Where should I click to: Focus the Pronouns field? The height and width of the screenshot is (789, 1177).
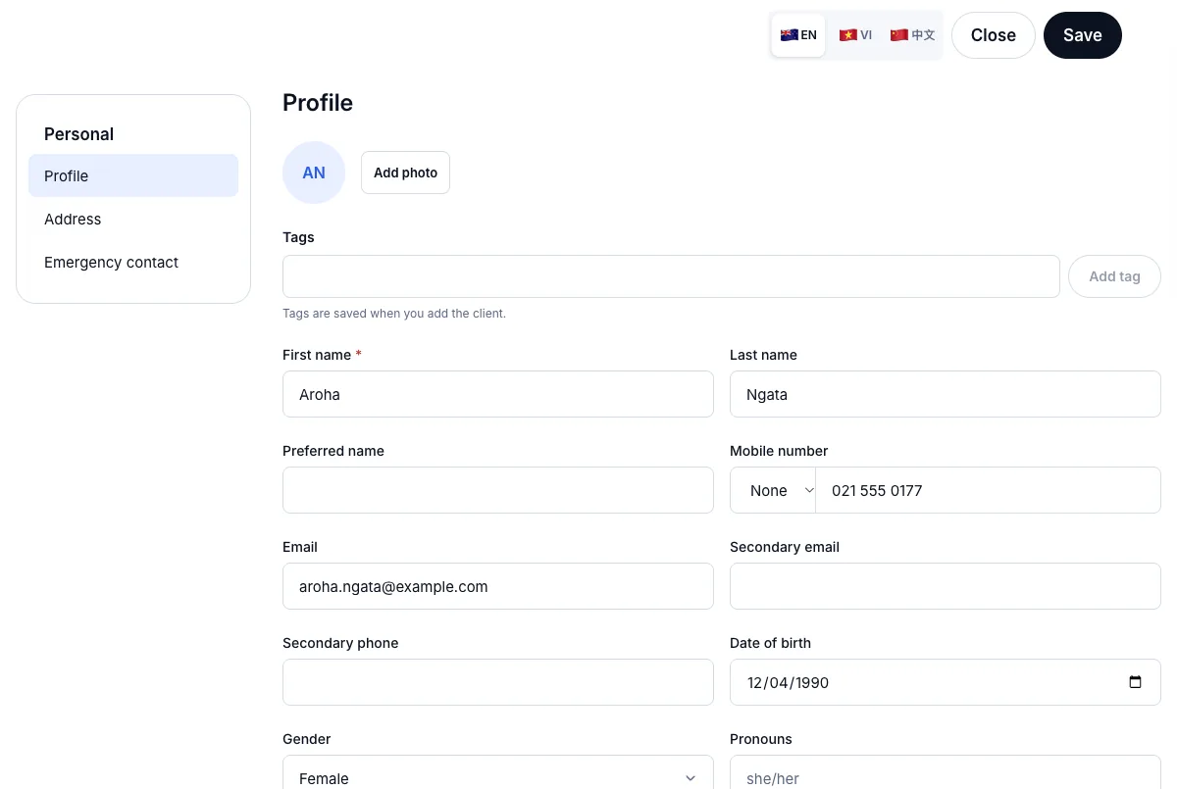coord(946,772)
